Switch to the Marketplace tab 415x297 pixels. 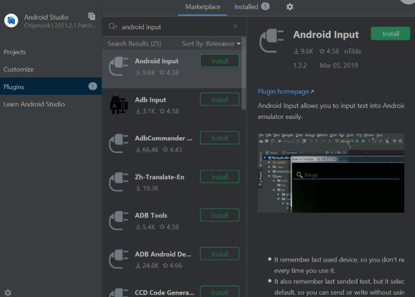[x=203, y=7]
